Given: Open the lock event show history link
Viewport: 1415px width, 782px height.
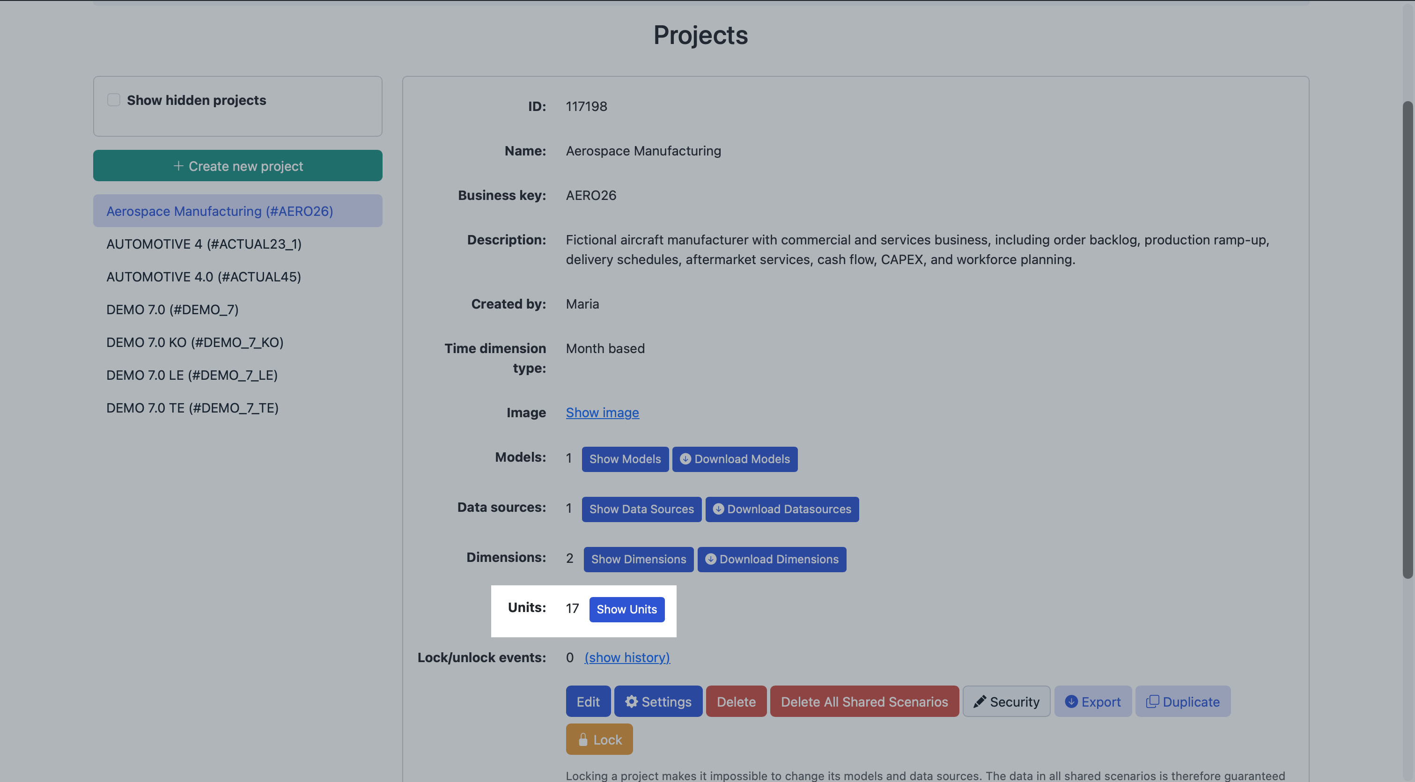Looking at the screenshot, I should click(x=627, y=657).
